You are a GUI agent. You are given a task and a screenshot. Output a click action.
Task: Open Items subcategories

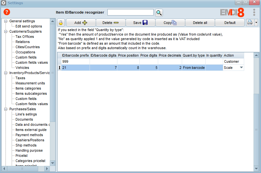tap(31, 93)
